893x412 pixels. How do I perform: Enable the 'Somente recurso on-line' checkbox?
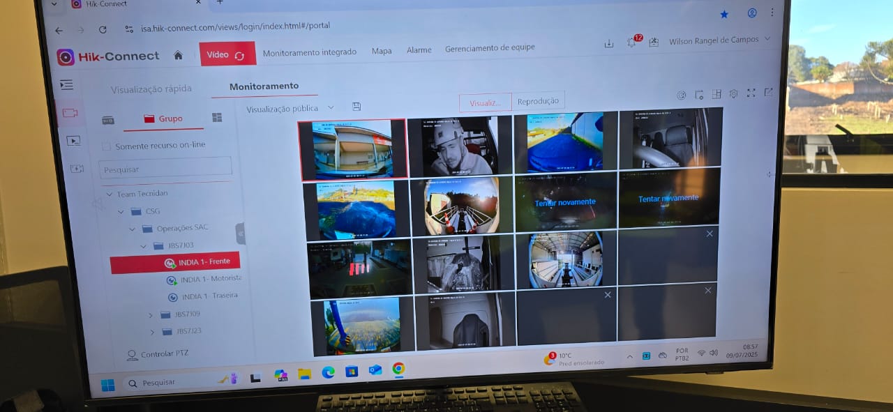click(106, 146)
